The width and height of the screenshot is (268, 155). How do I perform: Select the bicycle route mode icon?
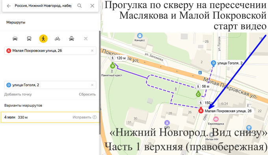click(x=57, y=39)
